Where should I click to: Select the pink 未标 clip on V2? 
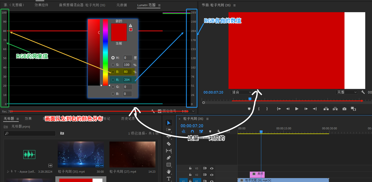[x=257, y=174]
